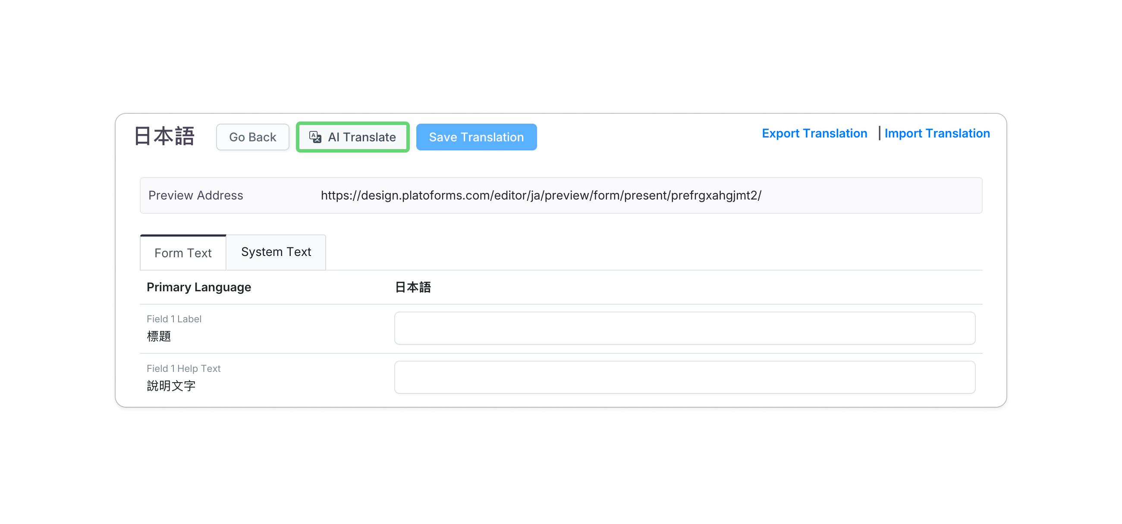Open the Import Translation link

coord(937,133)
